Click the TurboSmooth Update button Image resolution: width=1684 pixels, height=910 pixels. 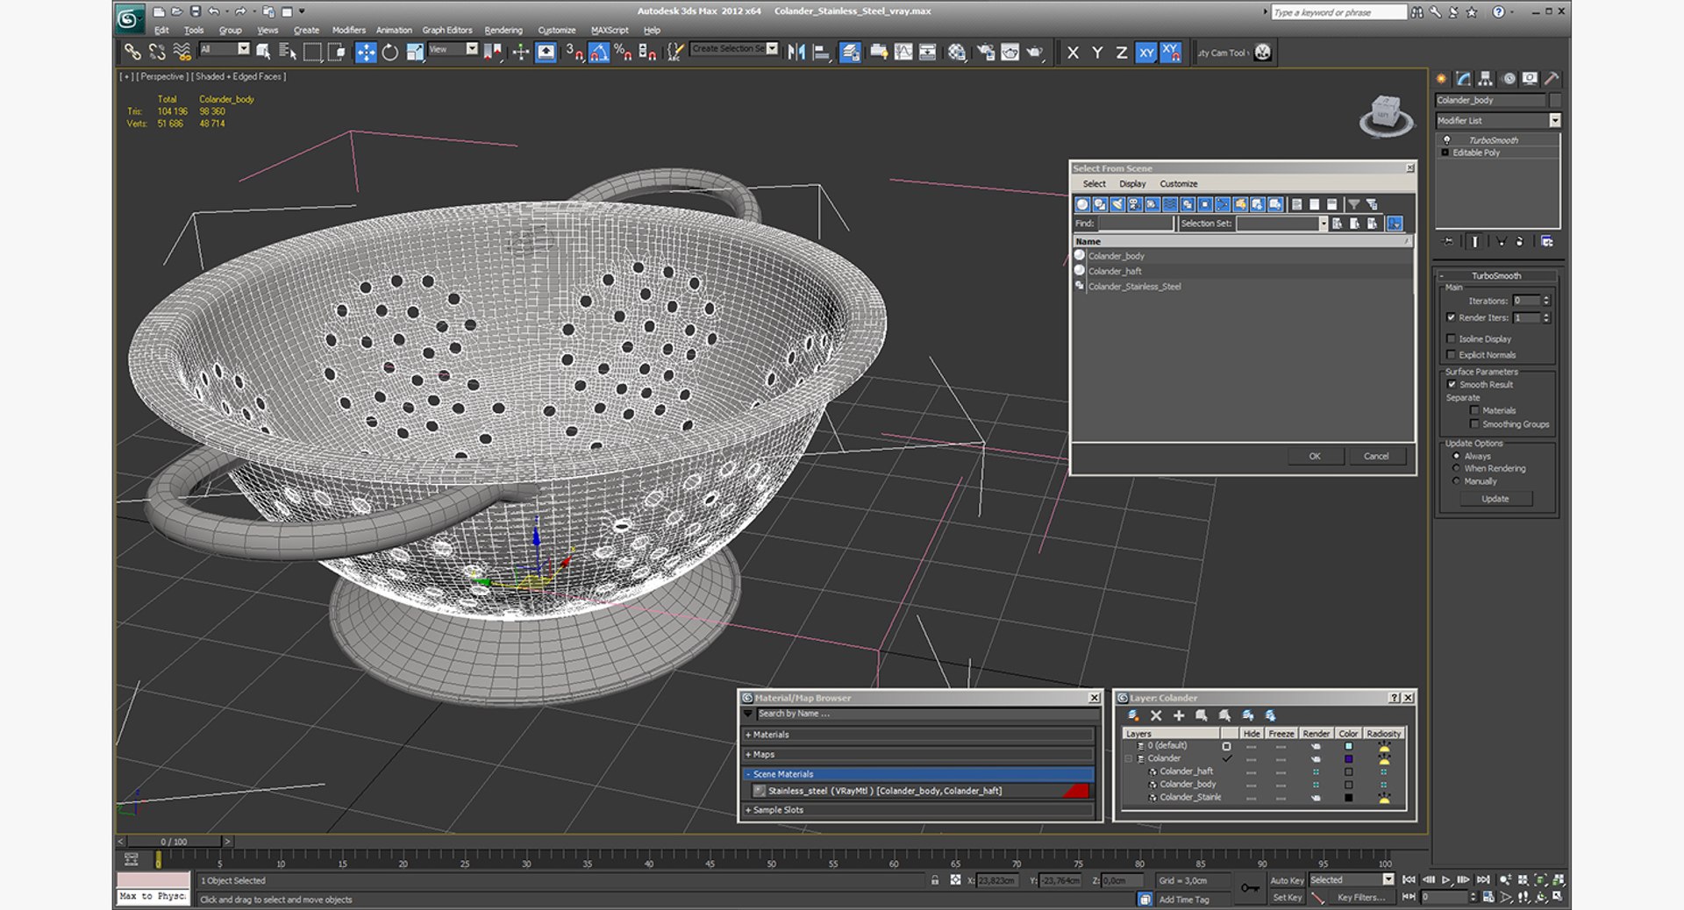1495,499
